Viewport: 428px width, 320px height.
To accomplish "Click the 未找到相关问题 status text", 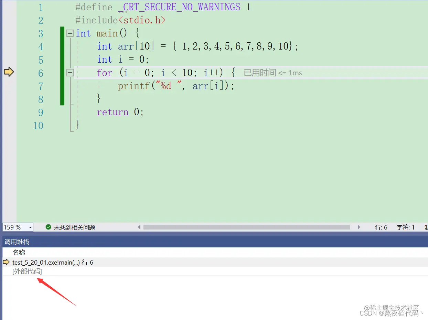I will click(74, 227).
